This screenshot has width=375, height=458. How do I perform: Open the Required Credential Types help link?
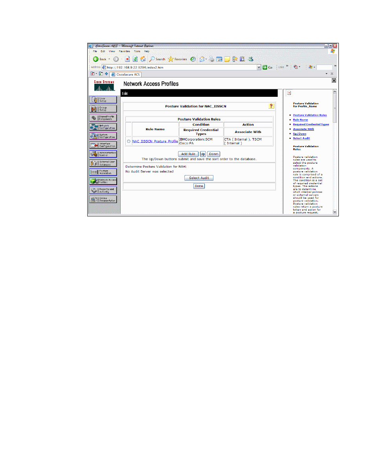tap(311, 124)
